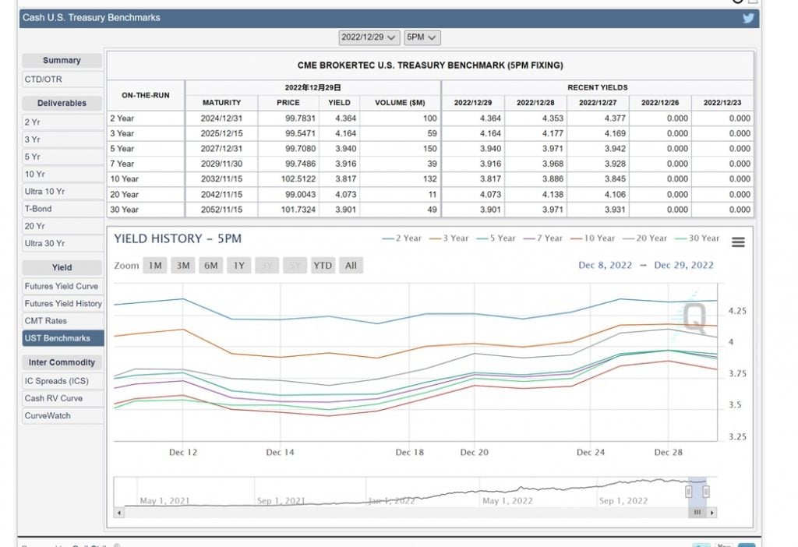Viewport: 798px width, 547px height.
Task: Toggle the 10 Year legend series
Action: pyautogui.click(x=592, y=238)
